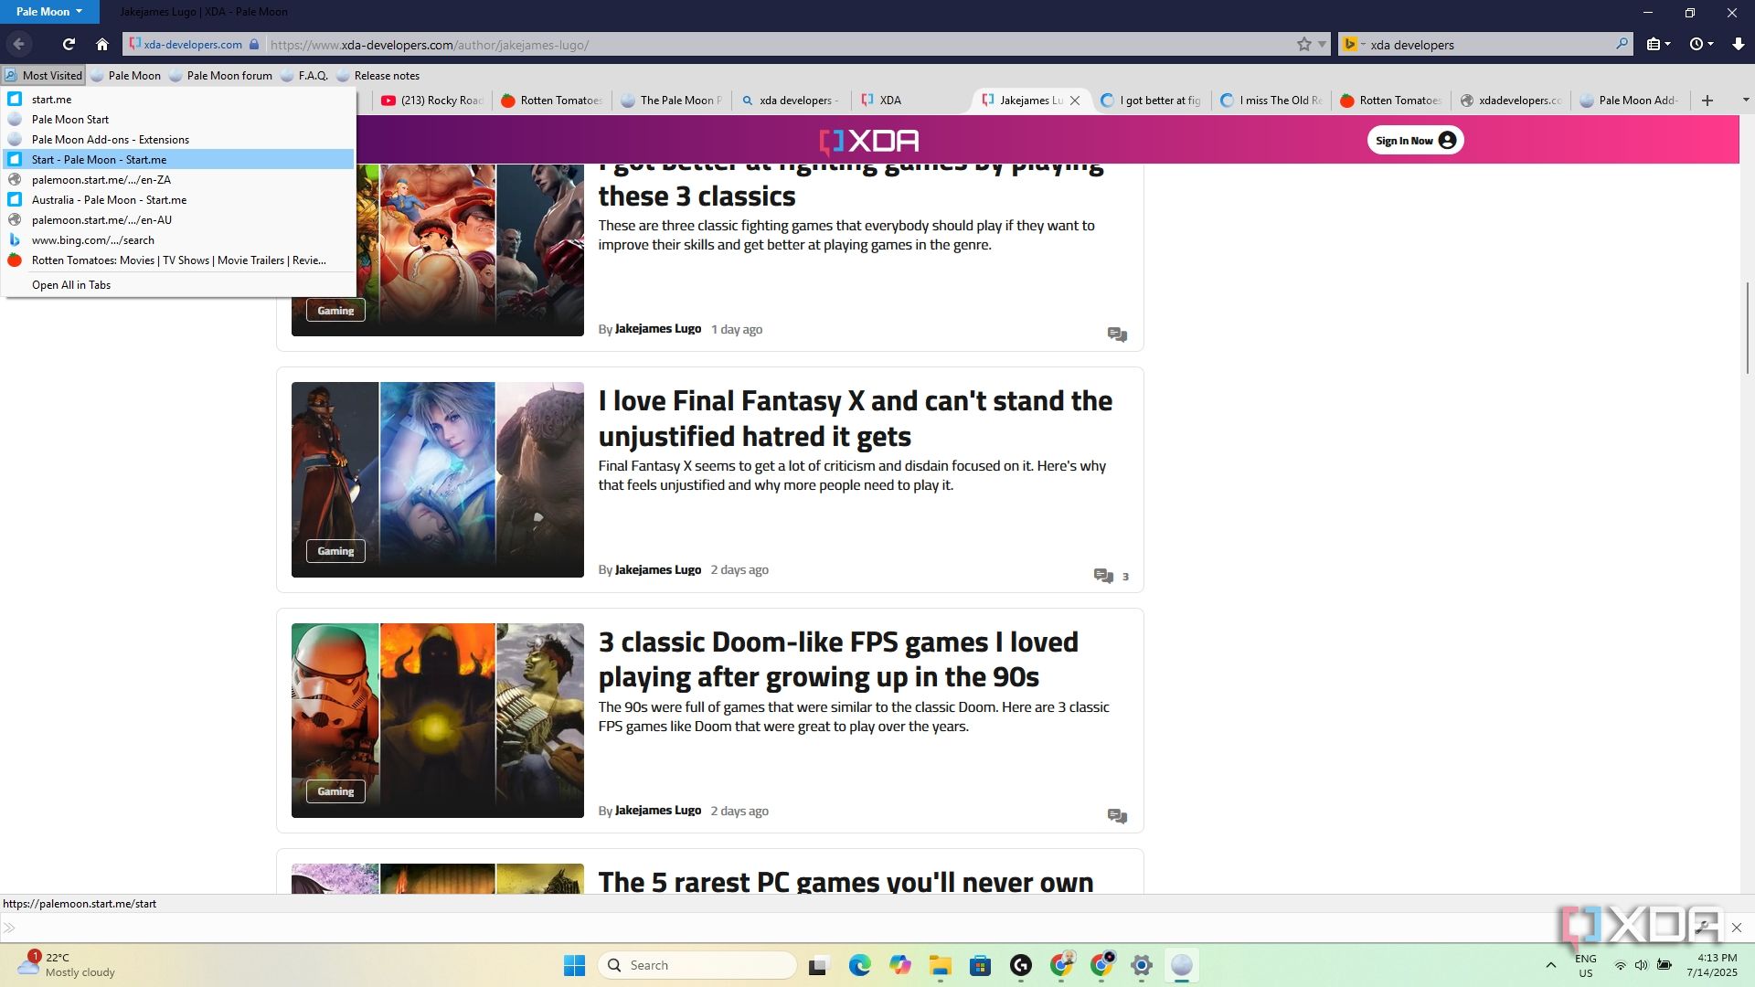This screenshot has width=1755, height=987.
Task: Open the bookmarks menu toolbar icon
Action: point(1656,44)
